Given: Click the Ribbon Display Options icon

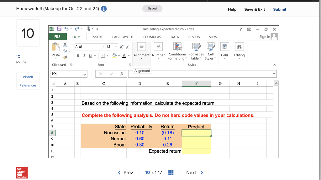Looking at the screenshot, I should [249, 29].
